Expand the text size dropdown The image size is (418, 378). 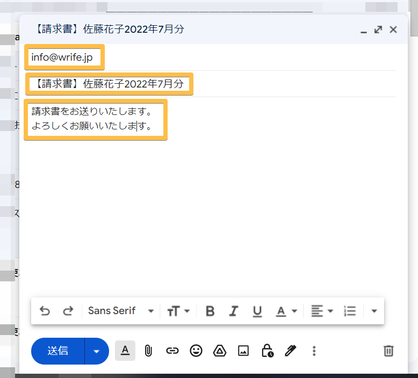coord(178,311)
